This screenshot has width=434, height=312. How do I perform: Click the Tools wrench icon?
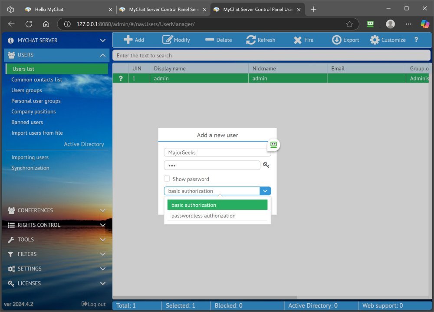(11, 240)
